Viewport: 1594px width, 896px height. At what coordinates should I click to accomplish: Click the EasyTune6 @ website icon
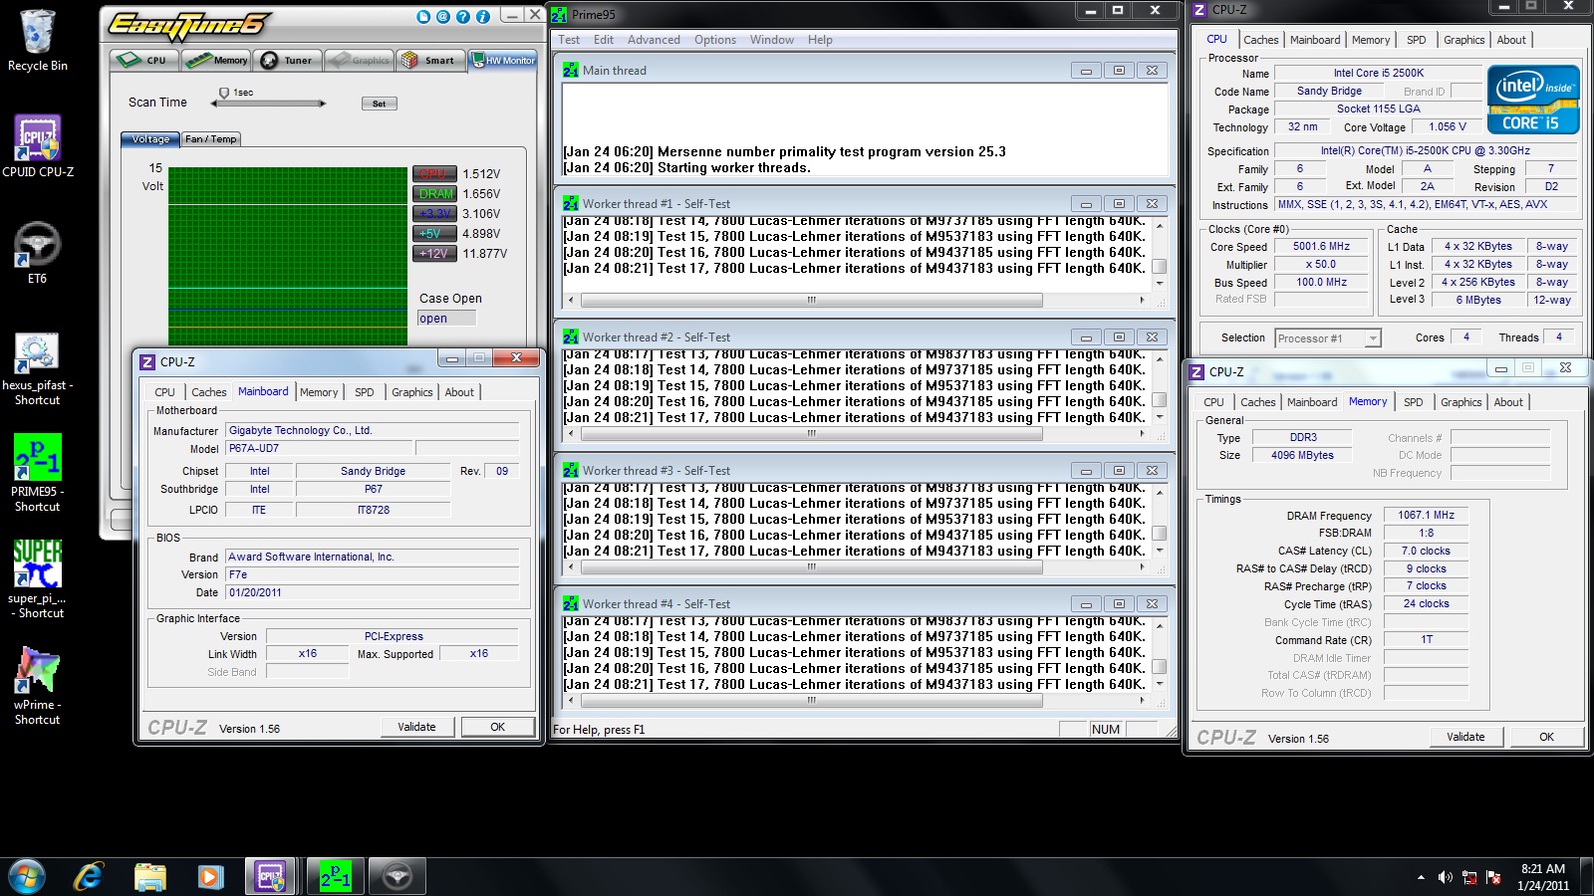(x=443, y=16)
